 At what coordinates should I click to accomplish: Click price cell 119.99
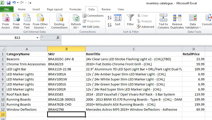coord(194,95)
